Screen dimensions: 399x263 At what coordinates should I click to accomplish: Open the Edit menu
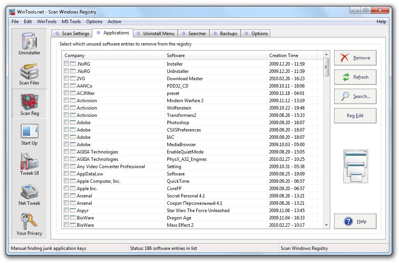coord(28,22)
